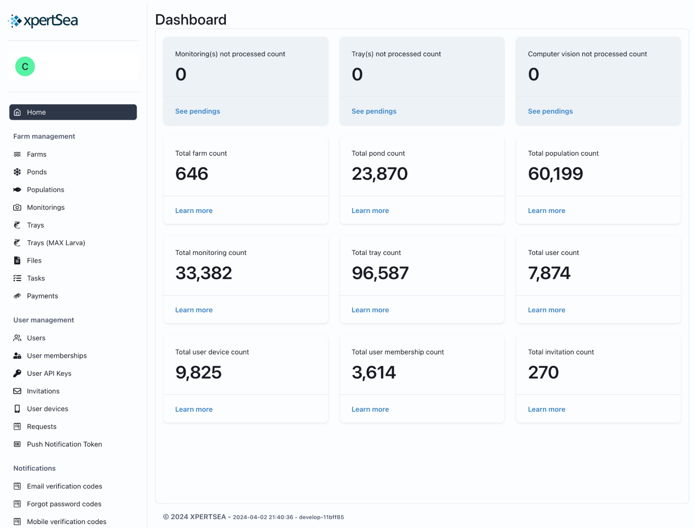This screenshot has width=694, height=528.
Task: See pendings for Computer vision not processed
Action: (x=550, y=111)
